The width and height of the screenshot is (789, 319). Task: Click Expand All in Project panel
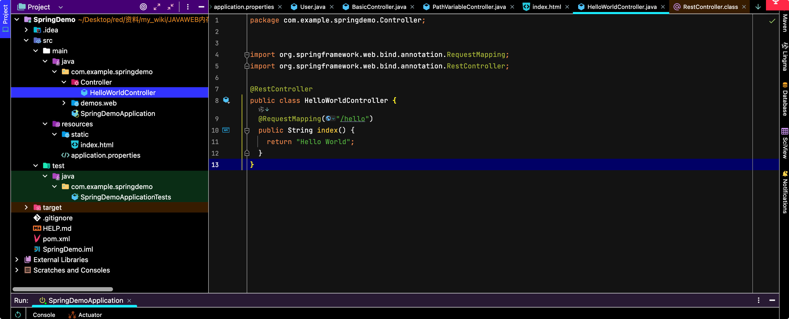coord(157,7)
